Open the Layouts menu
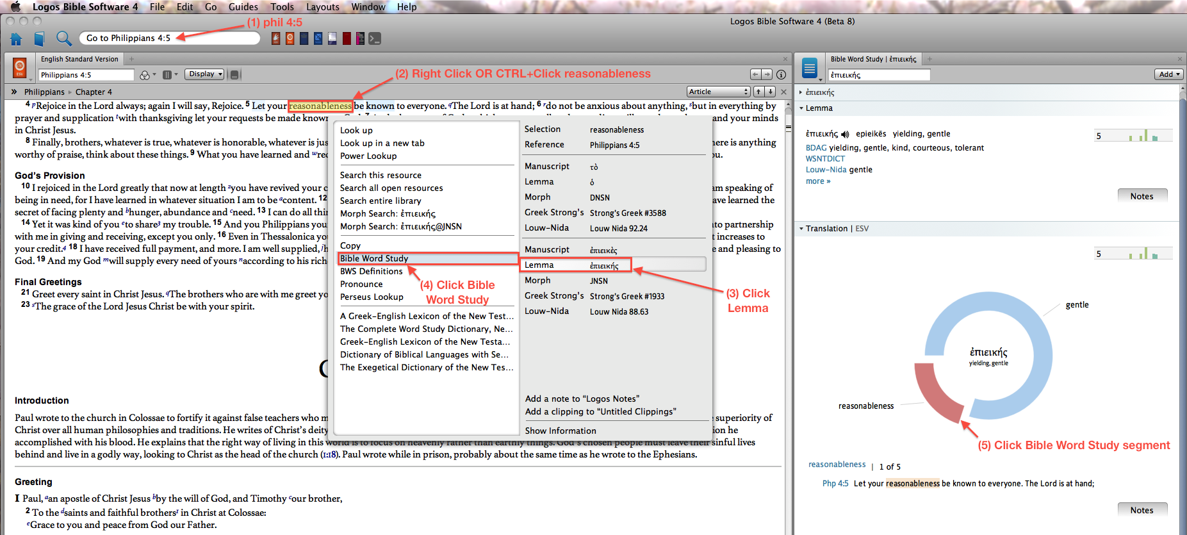Image resolution: width=1187 pixels, height=535 pixels. tap(323, 7)
